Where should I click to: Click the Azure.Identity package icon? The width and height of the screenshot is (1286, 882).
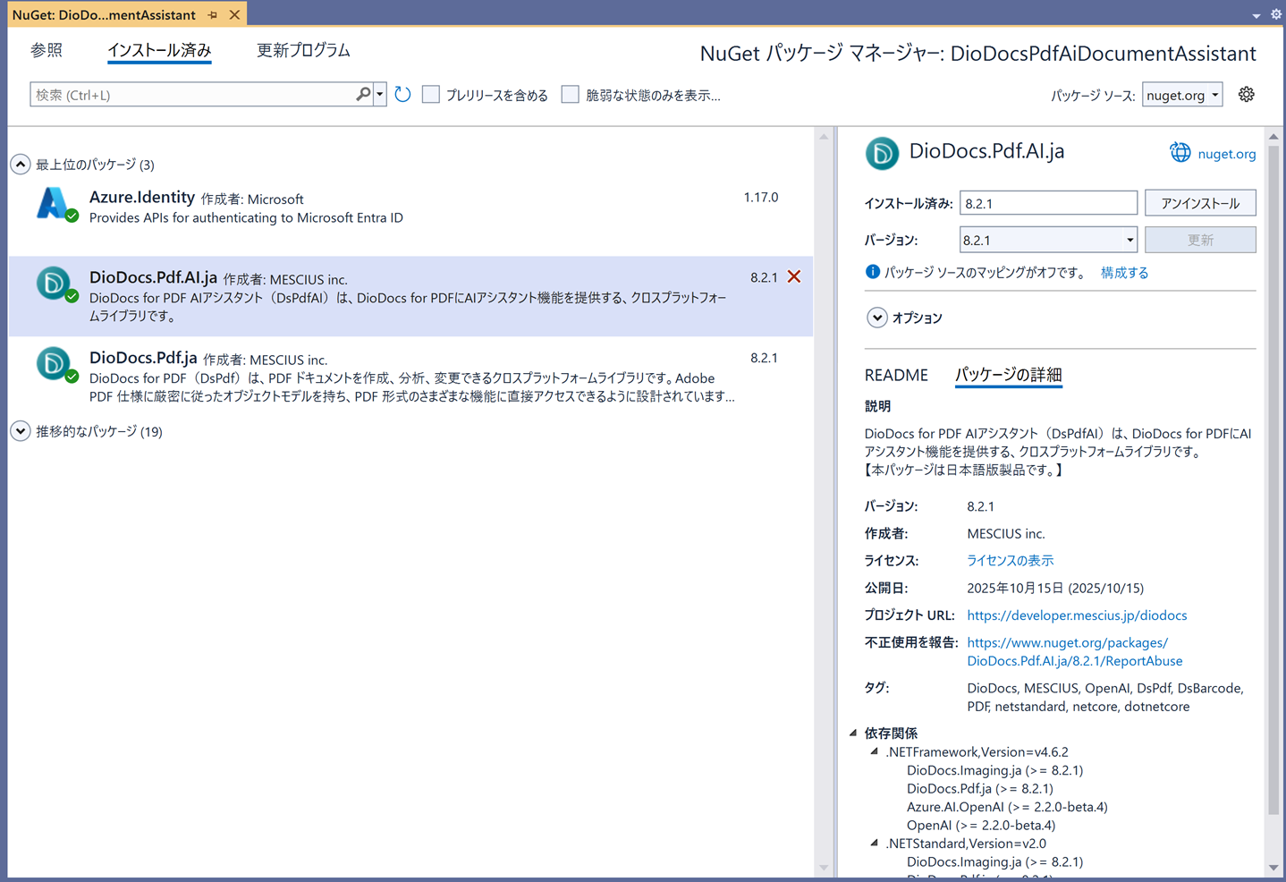click(55, 205)
